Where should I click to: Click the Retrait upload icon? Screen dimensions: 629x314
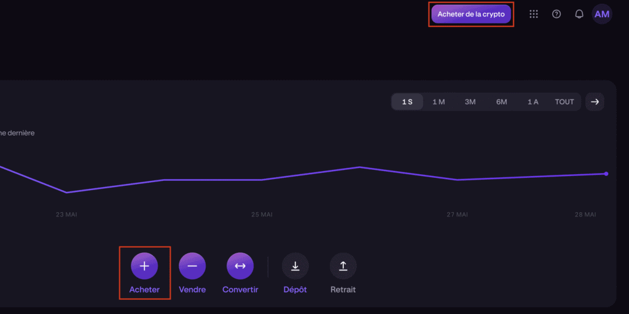pyautogui.click(x=343, y=266)
